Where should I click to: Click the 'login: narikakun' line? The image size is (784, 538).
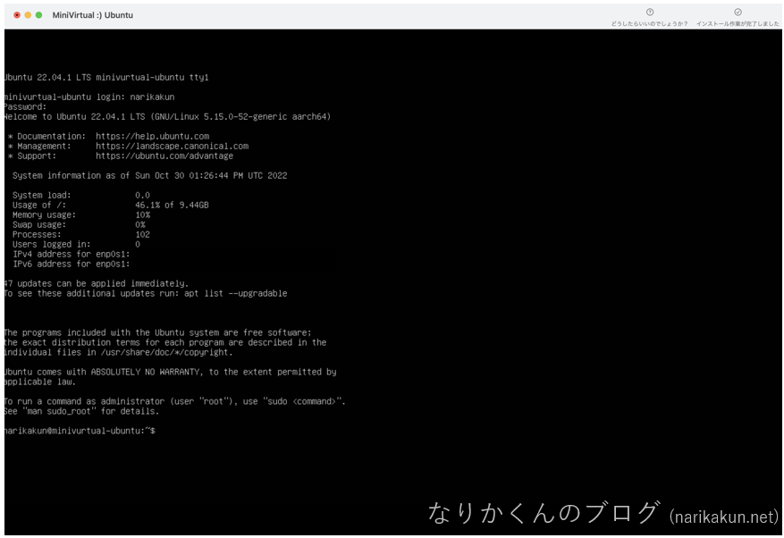point(89,97)
